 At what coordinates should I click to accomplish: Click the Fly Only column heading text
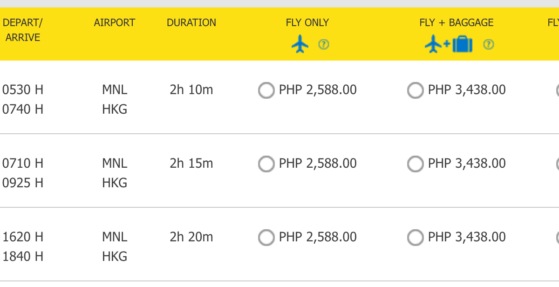point(307,22)
